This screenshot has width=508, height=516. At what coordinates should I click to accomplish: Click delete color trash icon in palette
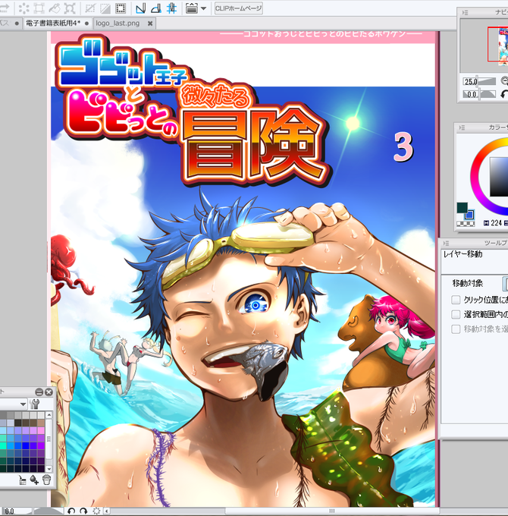(x=47, y=480)
